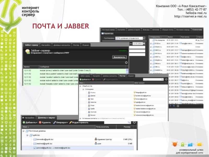This screenshot has height=157, width=209.
Task: Open Группировка dropdown 'По доменам отправителя'
Action: (144, 38)
